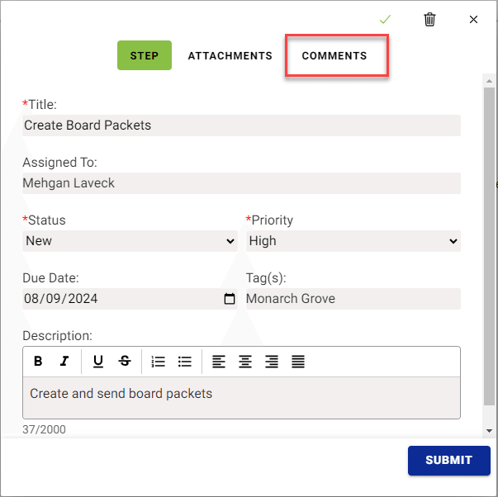Justify the description text
Image resolution: width=498 pixels, height=497 pixels.
[x=298, y=362]
